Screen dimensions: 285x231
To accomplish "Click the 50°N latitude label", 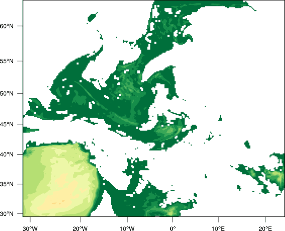I will (x=7, y=93).
